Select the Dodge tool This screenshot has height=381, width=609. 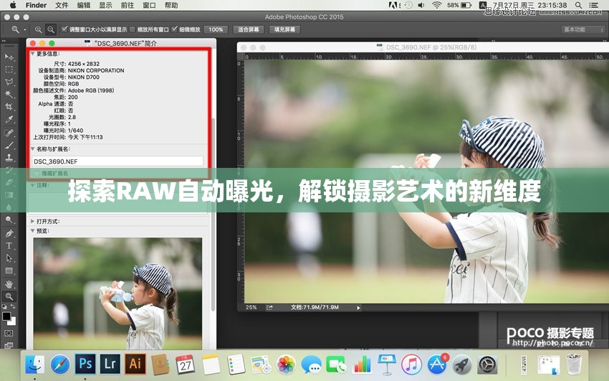click(9, 220)
